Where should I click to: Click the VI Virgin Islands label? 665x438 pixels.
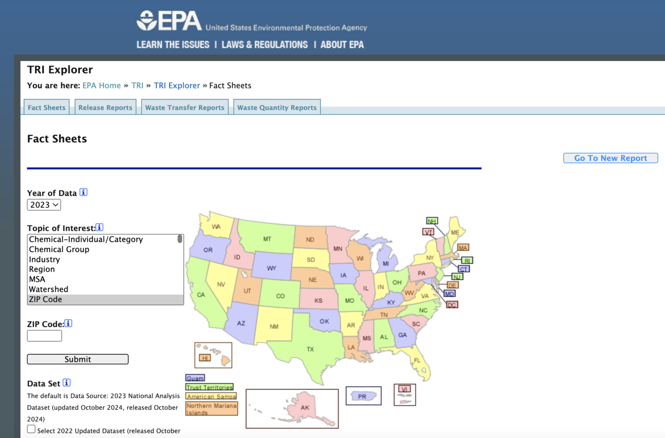(404, 389)
